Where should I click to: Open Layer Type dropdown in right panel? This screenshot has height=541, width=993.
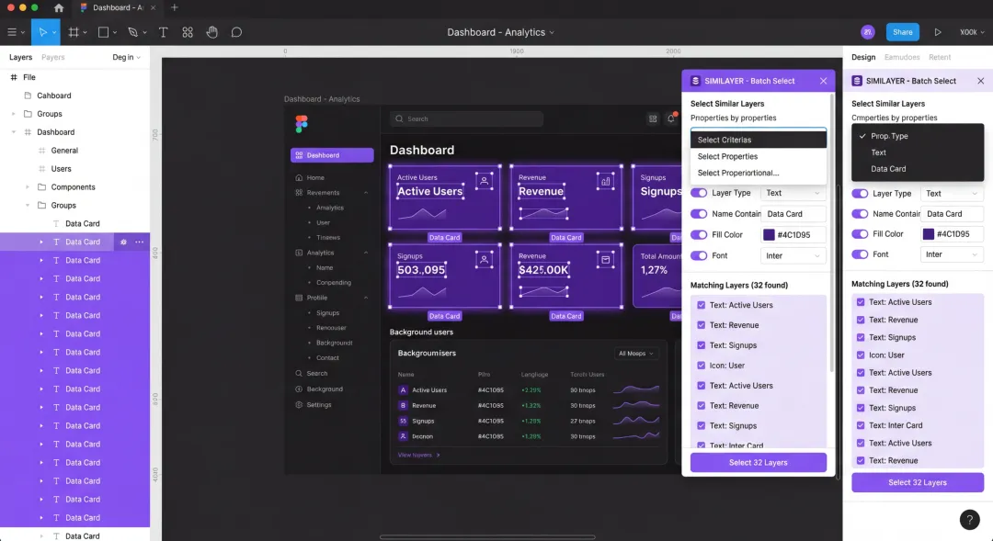coord(952,194)
